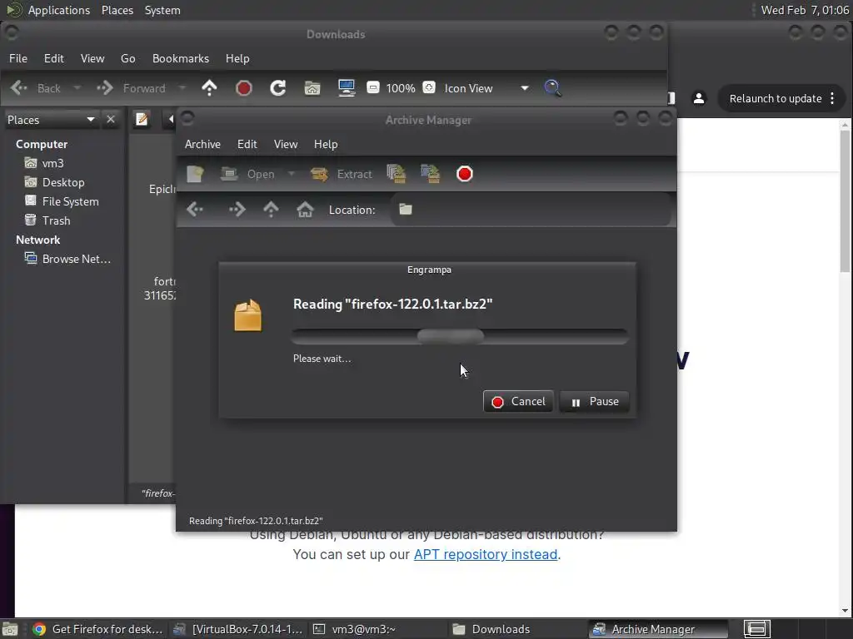Select Desktop in Places sidebar
The height and width of the screenshot is (639, 853).
click(63, 182)
